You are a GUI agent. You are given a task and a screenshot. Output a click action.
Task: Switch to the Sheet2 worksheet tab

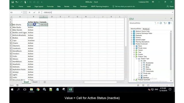pos(35,82)
